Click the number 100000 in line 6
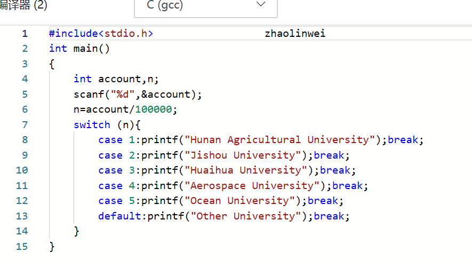 pos(155,109)
